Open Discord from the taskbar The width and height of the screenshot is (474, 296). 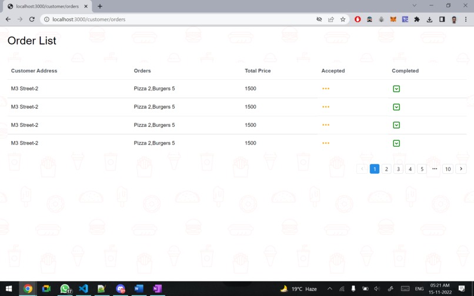121,288
